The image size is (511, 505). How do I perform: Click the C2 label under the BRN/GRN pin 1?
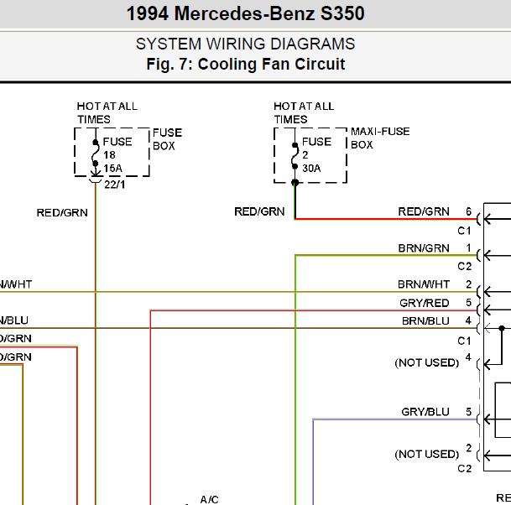click(464, 267)
